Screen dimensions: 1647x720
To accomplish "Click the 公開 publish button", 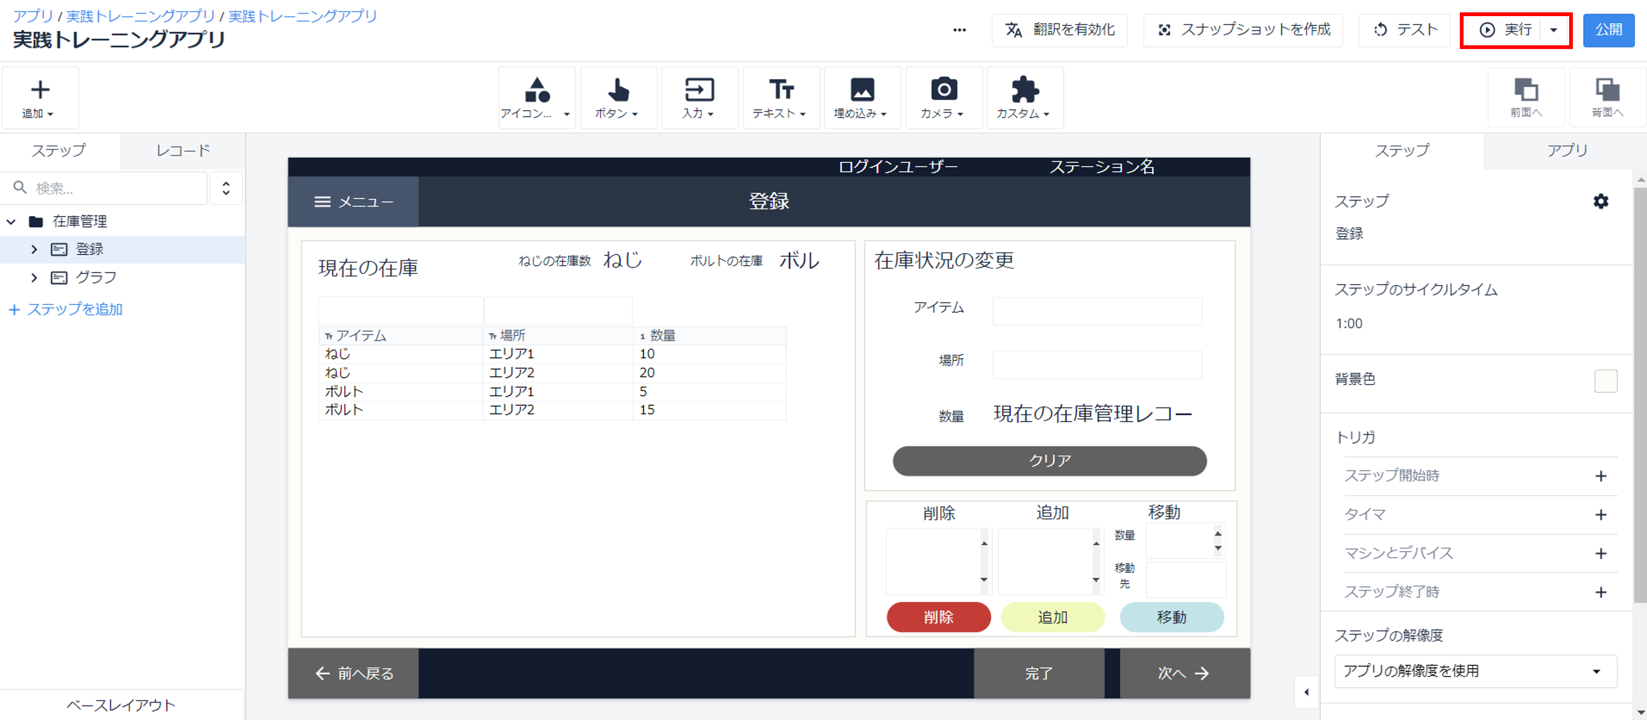I will (1609, 30).
